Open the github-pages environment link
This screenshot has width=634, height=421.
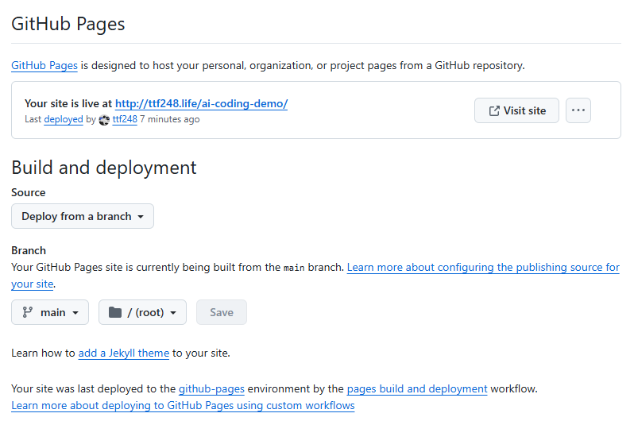(x=211, y=388)
